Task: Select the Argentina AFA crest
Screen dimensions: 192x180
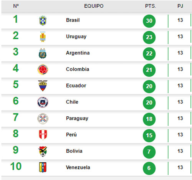Action: click(43, 53)
